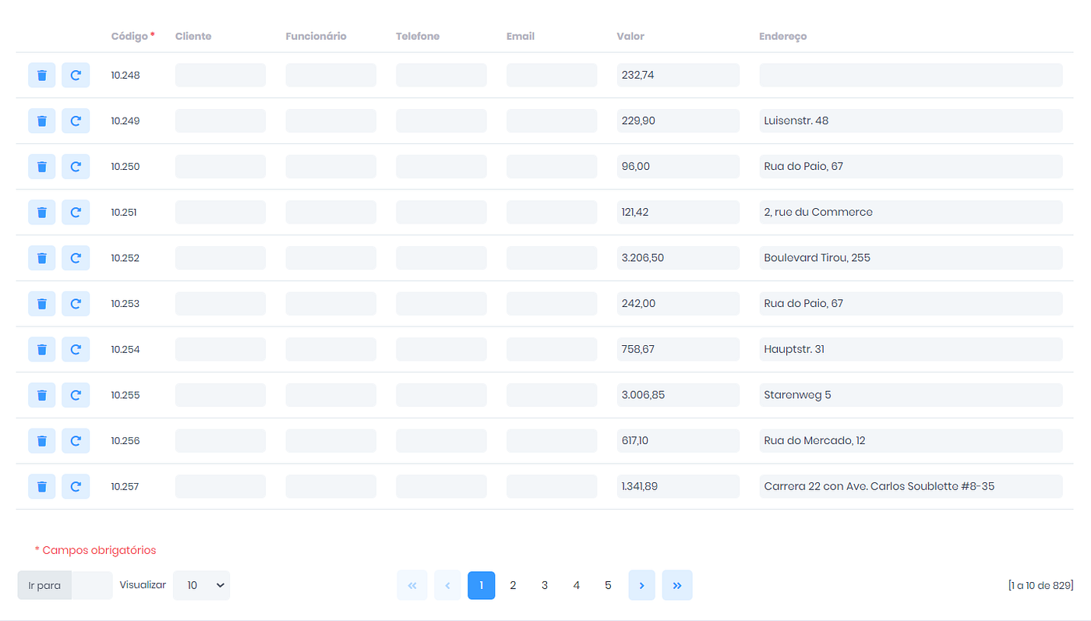The image size is (1091, 621).
Task: Click the Endereço field showing Hauptstr. 31
Action: pyautogui.click(x=910, y=349)
